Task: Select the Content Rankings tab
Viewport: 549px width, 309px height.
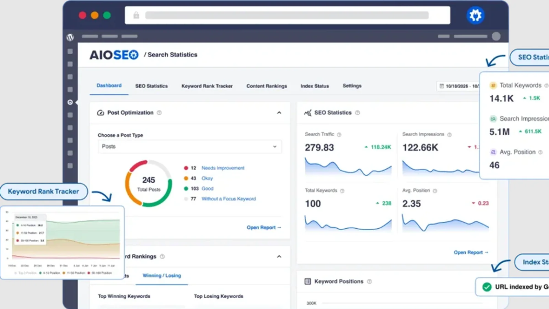Action: [267, 86]
